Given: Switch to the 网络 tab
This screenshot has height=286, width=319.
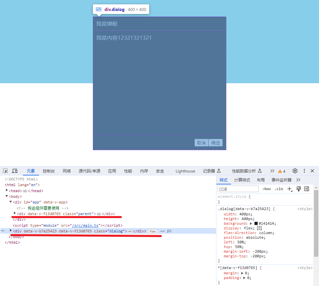Looking at the screenshot, I should (x=67, y=171).
